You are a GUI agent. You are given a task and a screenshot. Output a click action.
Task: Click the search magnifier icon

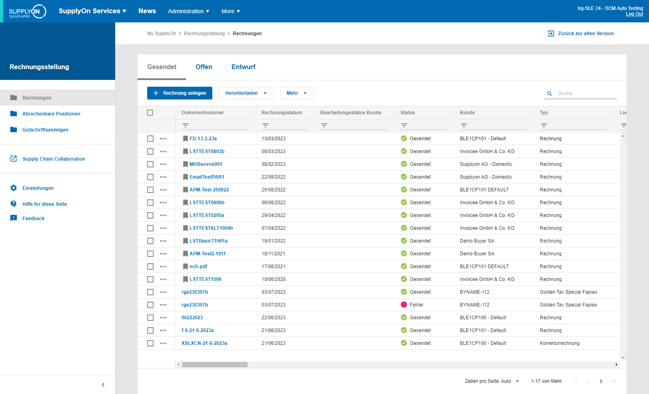pos(549,94)
